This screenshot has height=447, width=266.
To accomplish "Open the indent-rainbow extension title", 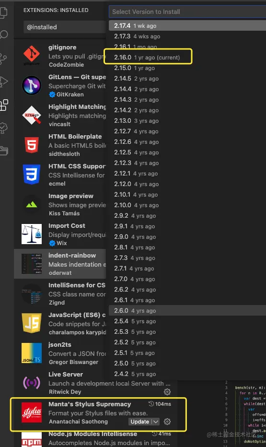I will 72,255.
